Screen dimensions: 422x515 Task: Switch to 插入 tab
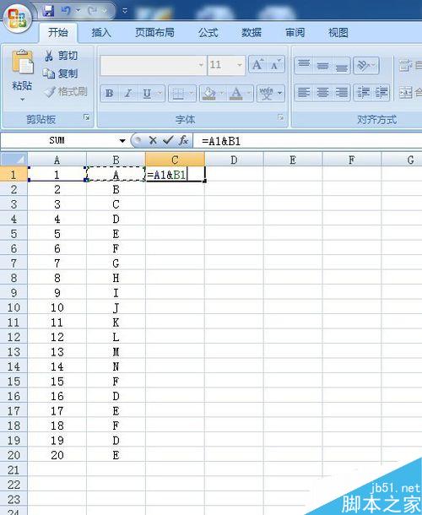pyautogui.click(x=101, y=33)
